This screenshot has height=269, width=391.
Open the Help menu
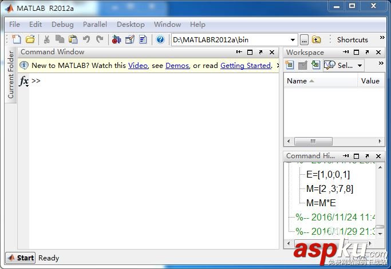198,25
